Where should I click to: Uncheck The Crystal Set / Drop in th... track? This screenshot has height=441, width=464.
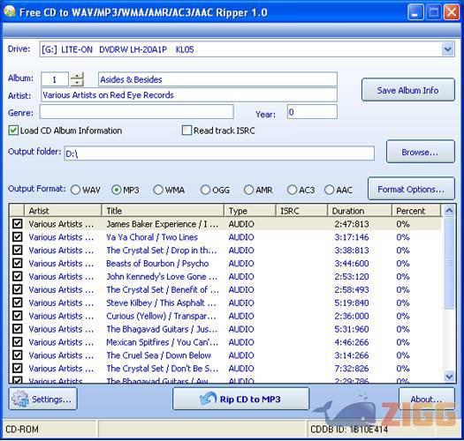click(x=17, y=250)
